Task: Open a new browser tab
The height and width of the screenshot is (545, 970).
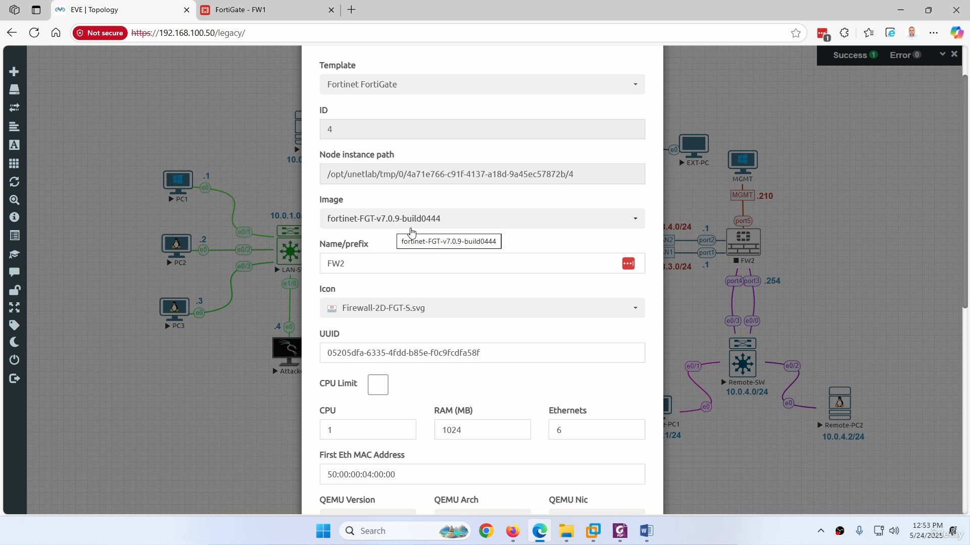Action: [x=352, y=10]
